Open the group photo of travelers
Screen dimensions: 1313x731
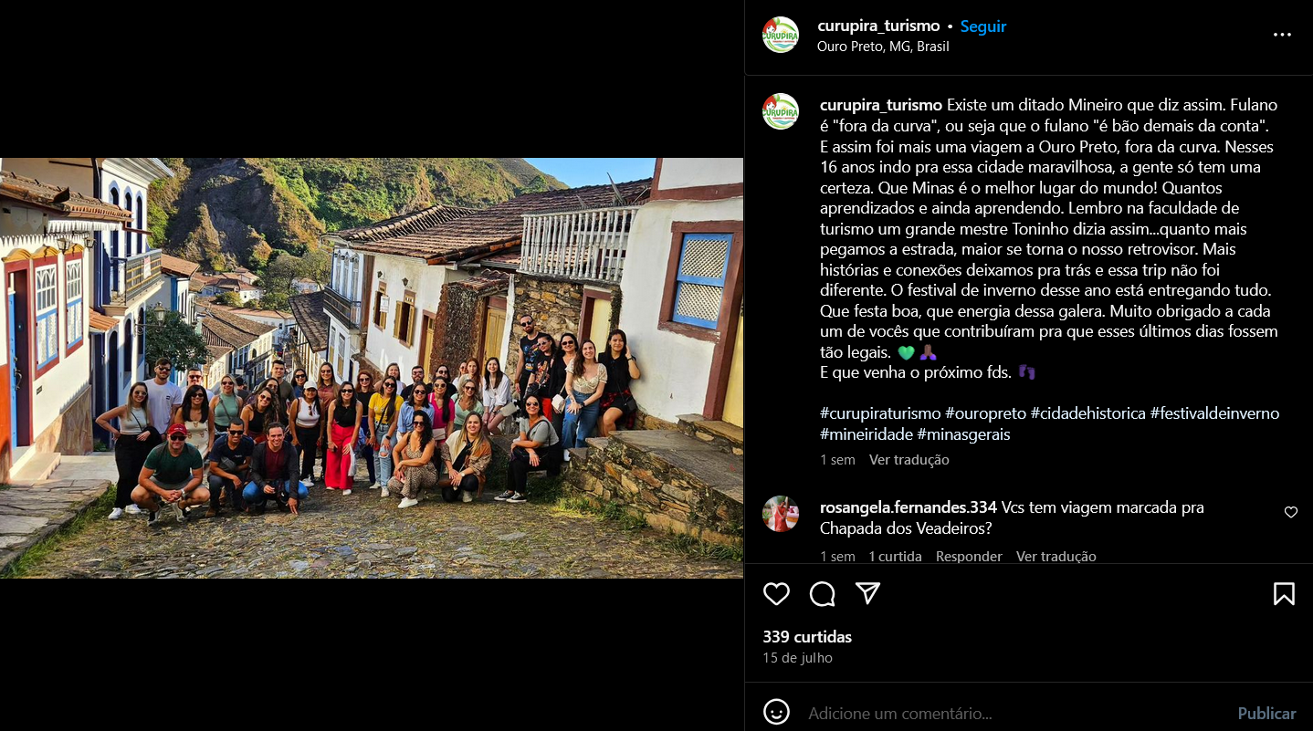(372, 368)
